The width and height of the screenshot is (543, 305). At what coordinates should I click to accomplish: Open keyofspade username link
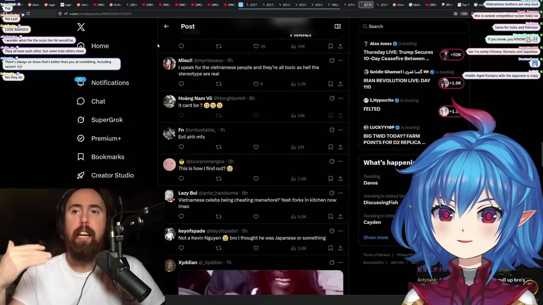[192, 231]
